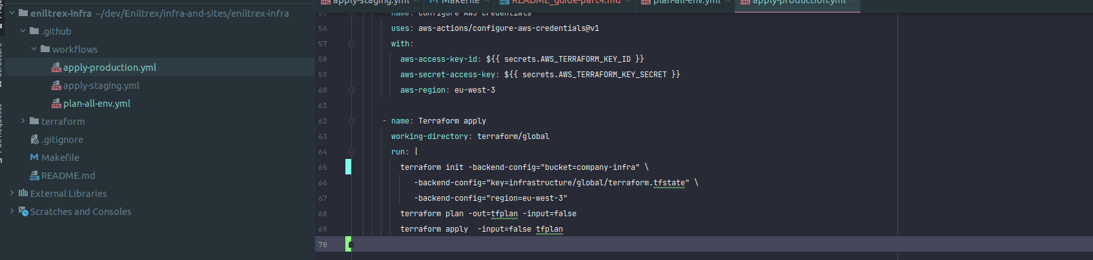Viewport: 1093px width, 260px height.
Task: Click the apply-production.yml file icon in tree
Action: [x=56, y=68]
